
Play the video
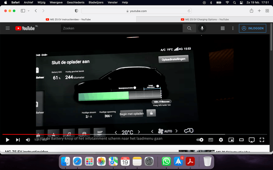8,140
